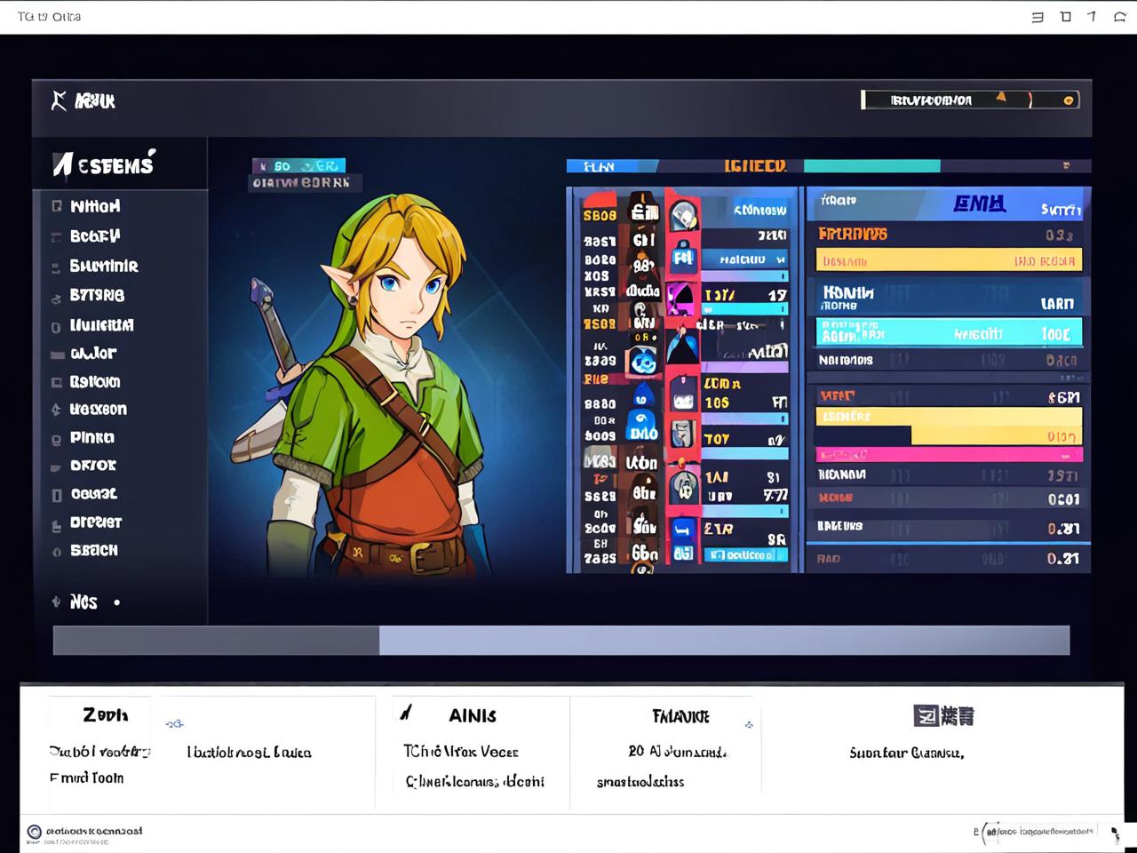This screenshot has height=853, width=1137.
Task: Click the cyan stat bar showing 100E
Action: pos(949,332)
